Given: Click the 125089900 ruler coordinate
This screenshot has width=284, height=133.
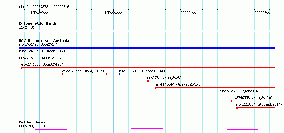Looking at the screenshot, I should coord(39,13).
